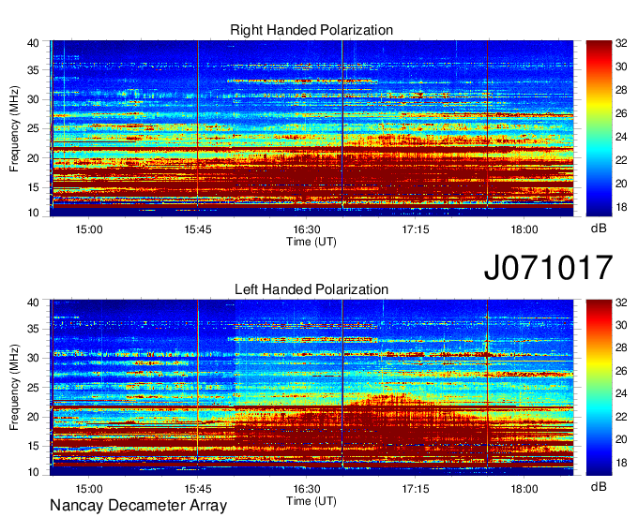
Task: Click 35 MHz frequency tick on Left Handed plot
Action: [33, 329]
